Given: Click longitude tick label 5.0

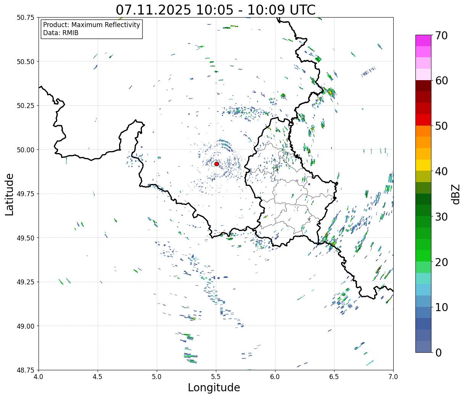Looking at the screenshot, I should pos(157,377).
